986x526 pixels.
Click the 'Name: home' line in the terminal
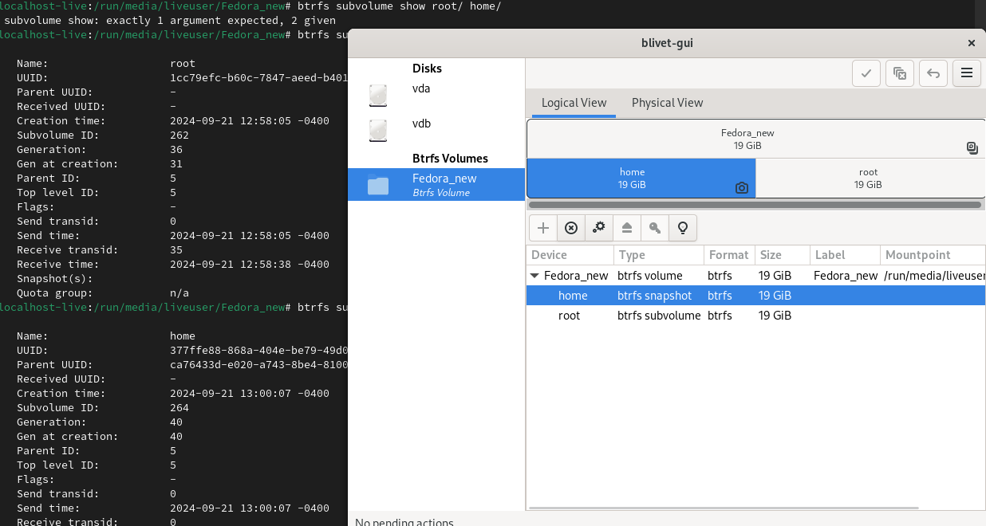[106, 336]
